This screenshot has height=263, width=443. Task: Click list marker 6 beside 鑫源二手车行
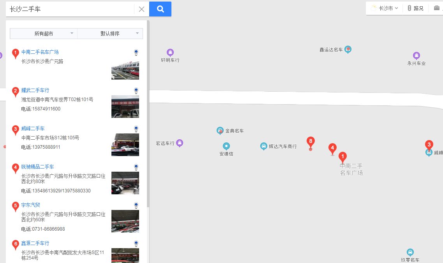coord(16,244)
